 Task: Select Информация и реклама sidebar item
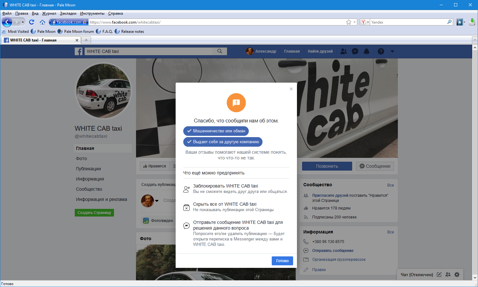point(102,199)
